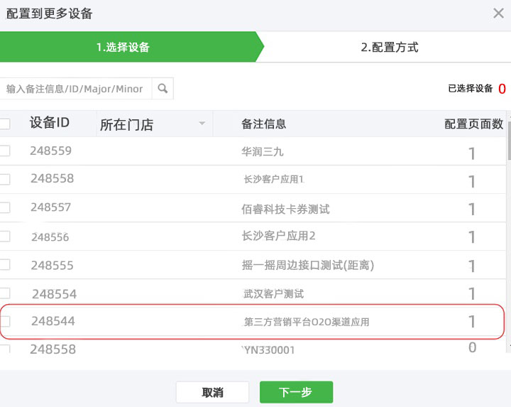
Task: Click the 配置页面数 column header
Action: pos(473,124)
